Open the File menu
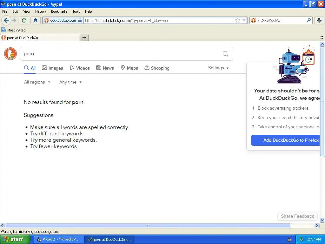 pyautogui.click(x=5, y=11)
